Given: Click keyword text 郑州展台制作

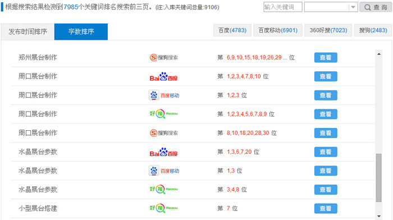Looking at the screenshot, I should (38, 58).
